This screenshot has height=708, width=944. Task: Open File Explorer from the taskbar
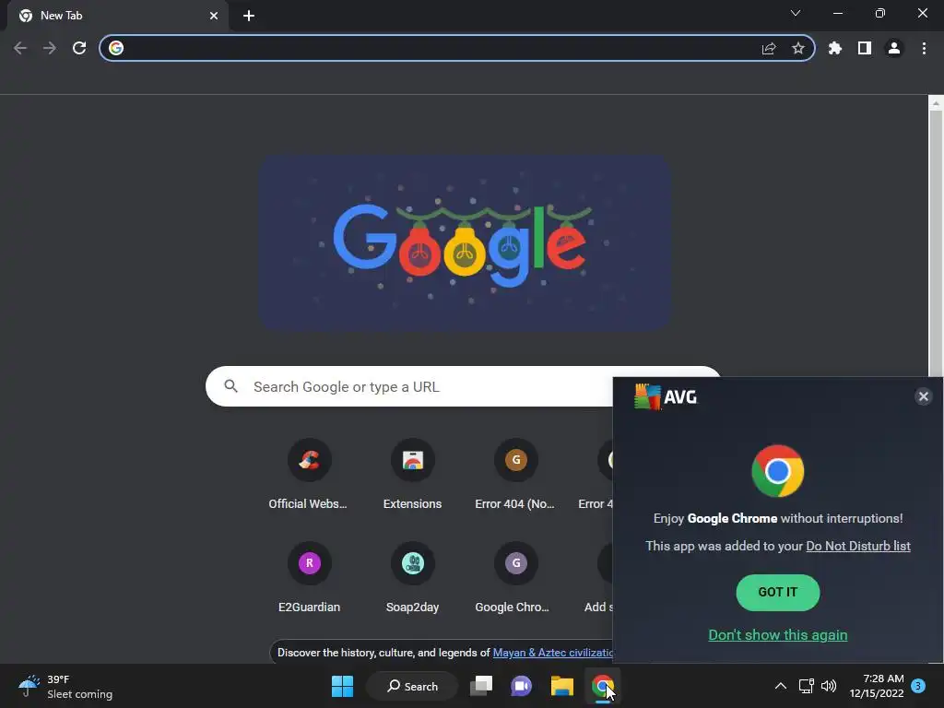[561, 686]
